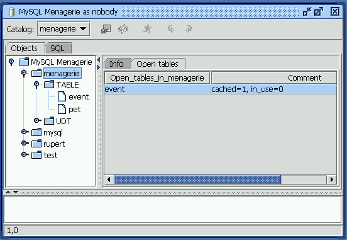Click the Open_tables_in_menagerie column header

point(157,77)
